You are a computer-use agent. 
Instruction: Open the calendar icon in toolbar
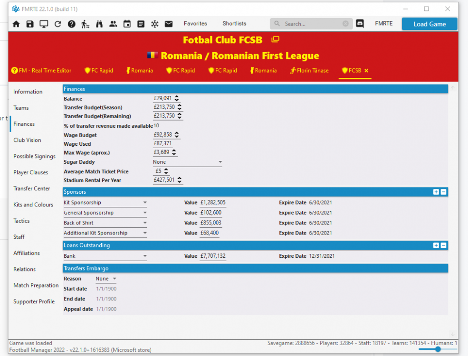pyautogui.click(x=127, y=24)
